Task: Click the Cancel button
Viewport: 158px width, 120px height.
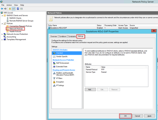Action: click(x=138, y=116)
